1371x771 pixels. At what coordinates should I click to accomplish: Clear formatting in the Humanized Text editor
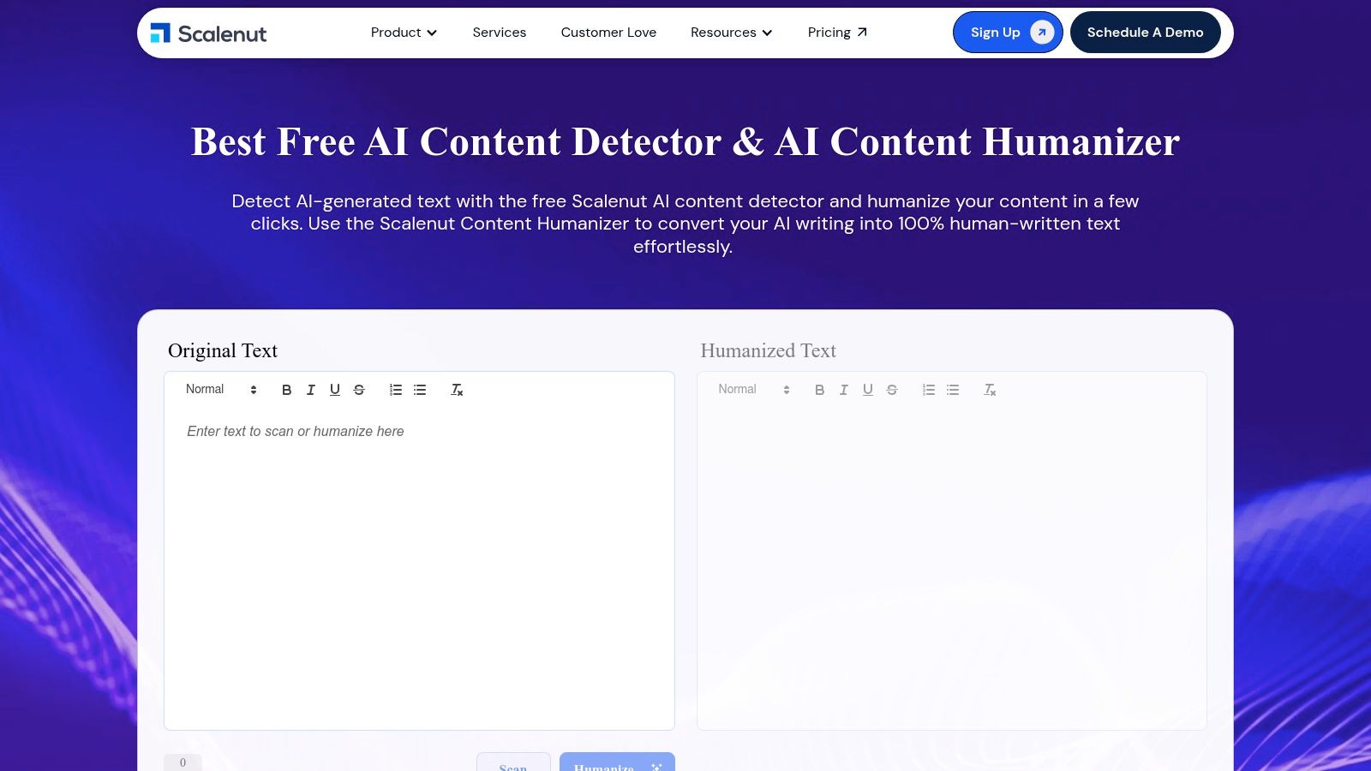990,390
